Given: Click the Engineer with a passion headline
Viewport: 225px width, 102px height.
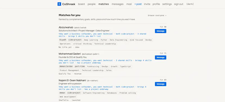Looking at the screenshot, I should tap(70, 84).
